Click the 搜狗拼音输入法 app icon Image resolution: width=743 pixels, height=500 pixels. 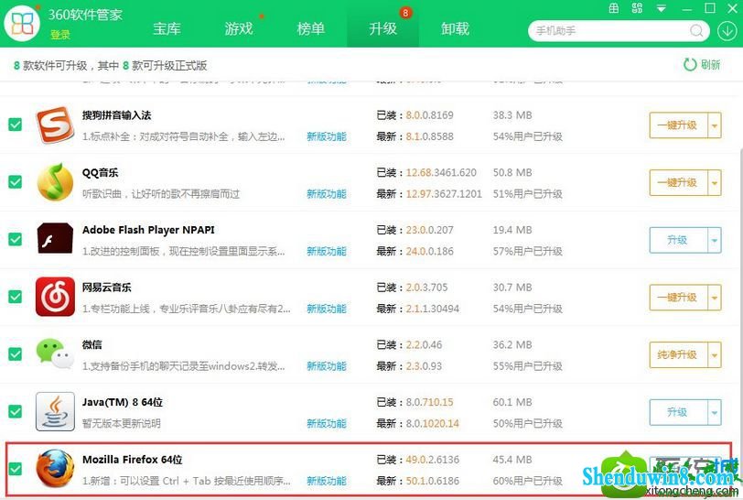(x=55, y=125)
